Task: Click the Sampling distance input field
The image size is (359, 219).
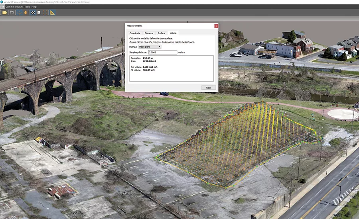Action: coord(163,52)
